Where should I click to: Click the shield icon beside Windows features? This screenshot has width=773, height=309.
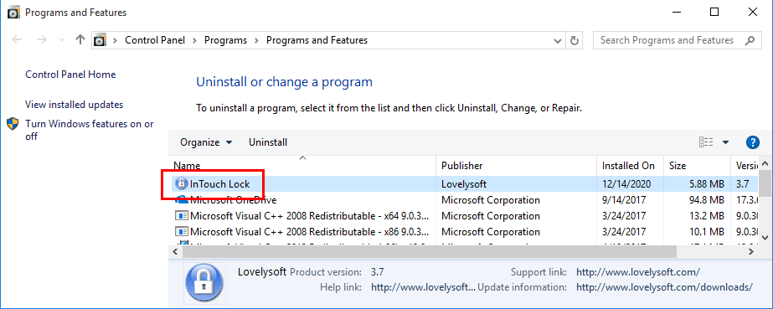point(13,124)
